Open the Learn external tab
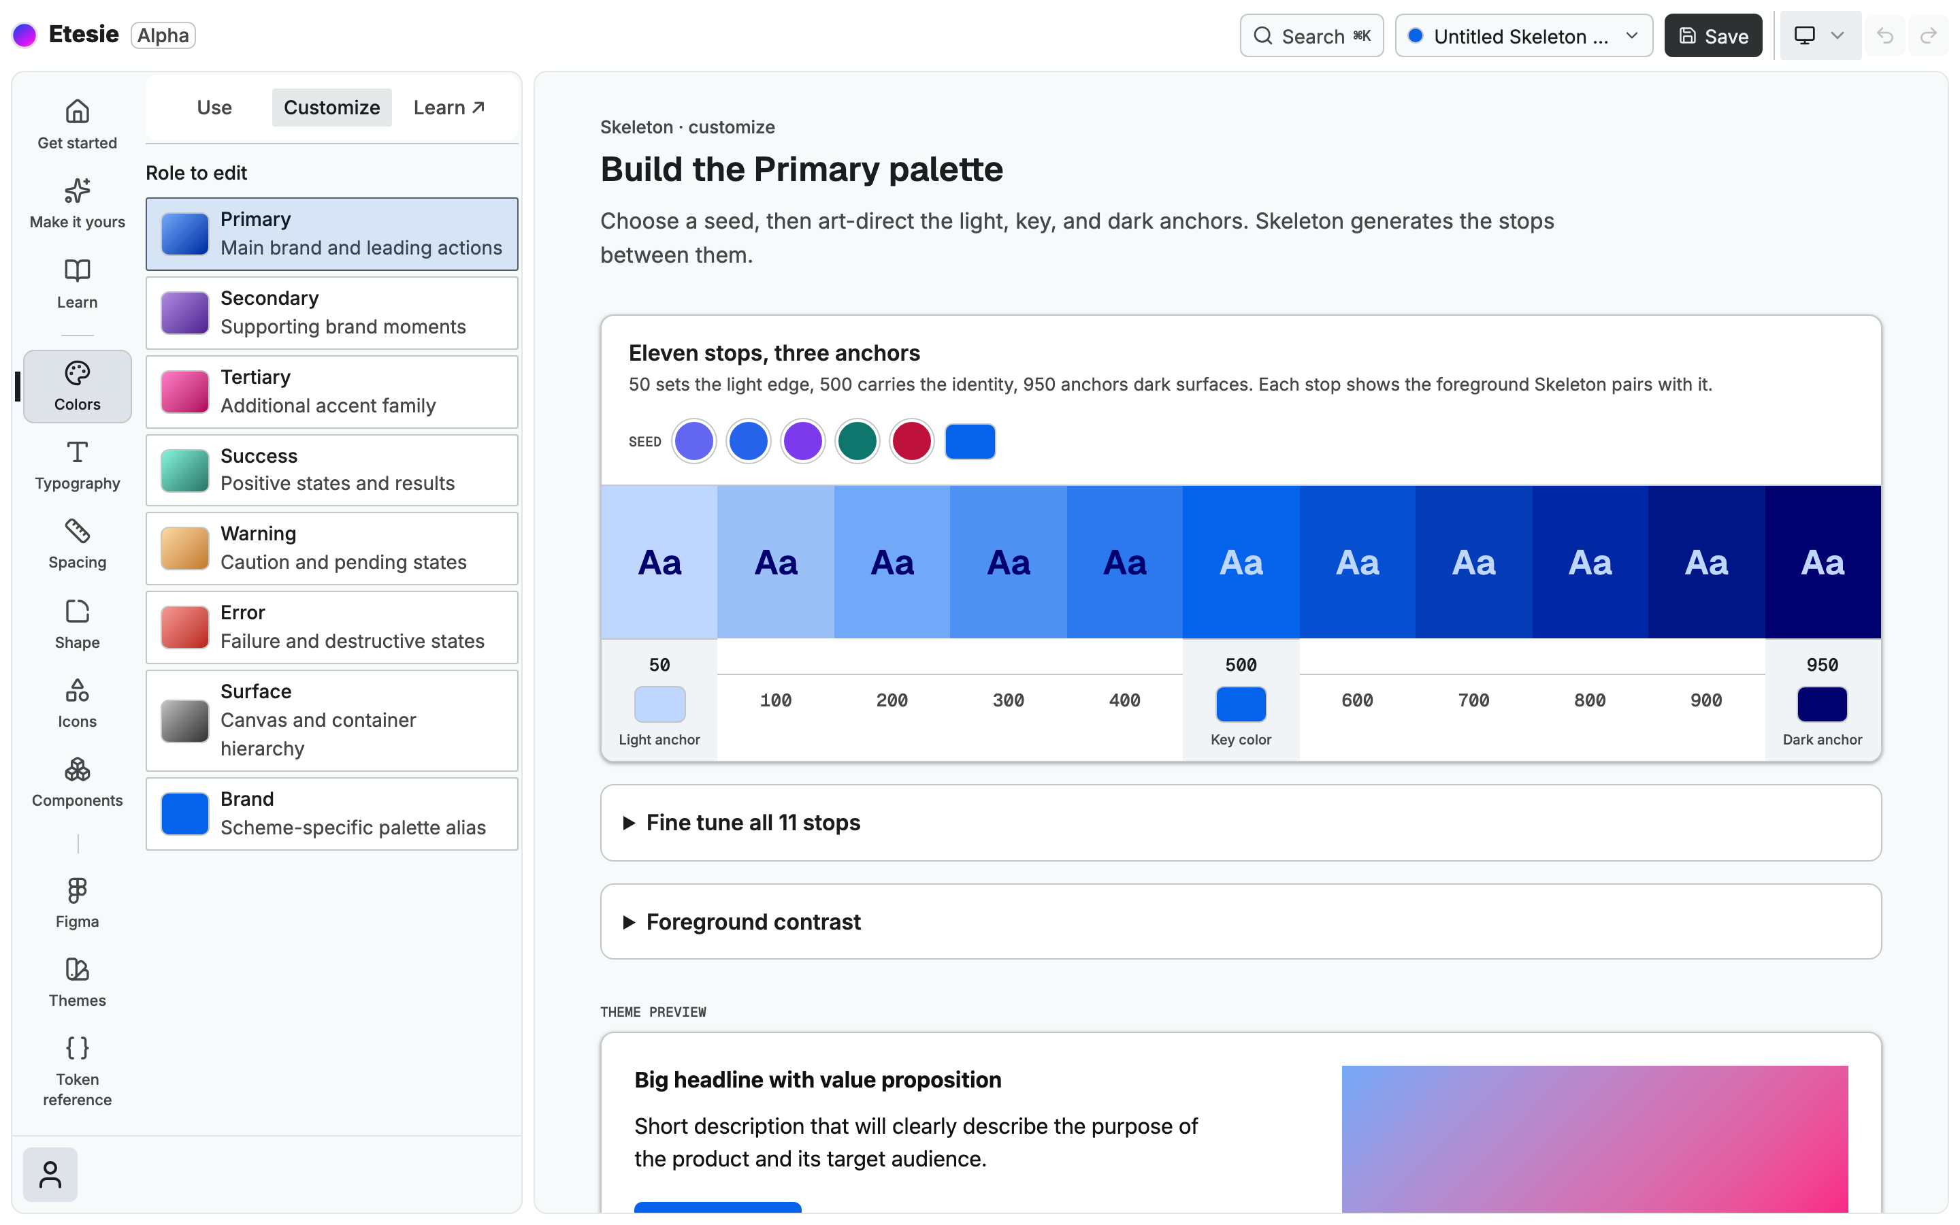1960x1225 pixels. coord(449,107)
